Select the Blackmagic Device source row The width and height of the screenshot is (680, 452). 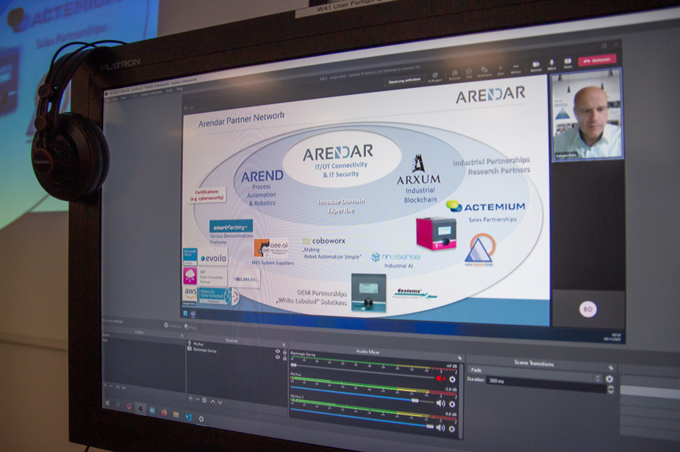(x=237, y=352)
